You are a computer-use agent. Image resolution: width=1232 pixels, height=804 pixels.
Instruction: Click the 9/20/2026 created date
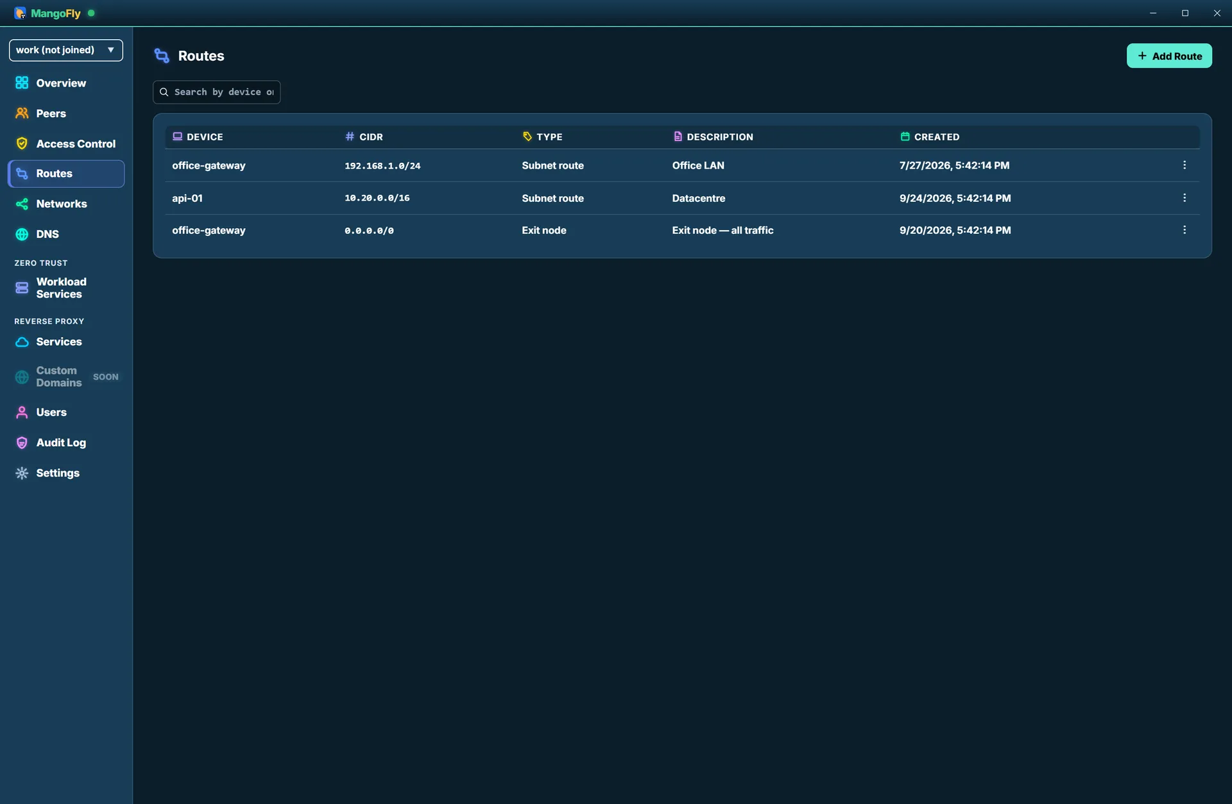pos(955,230)
